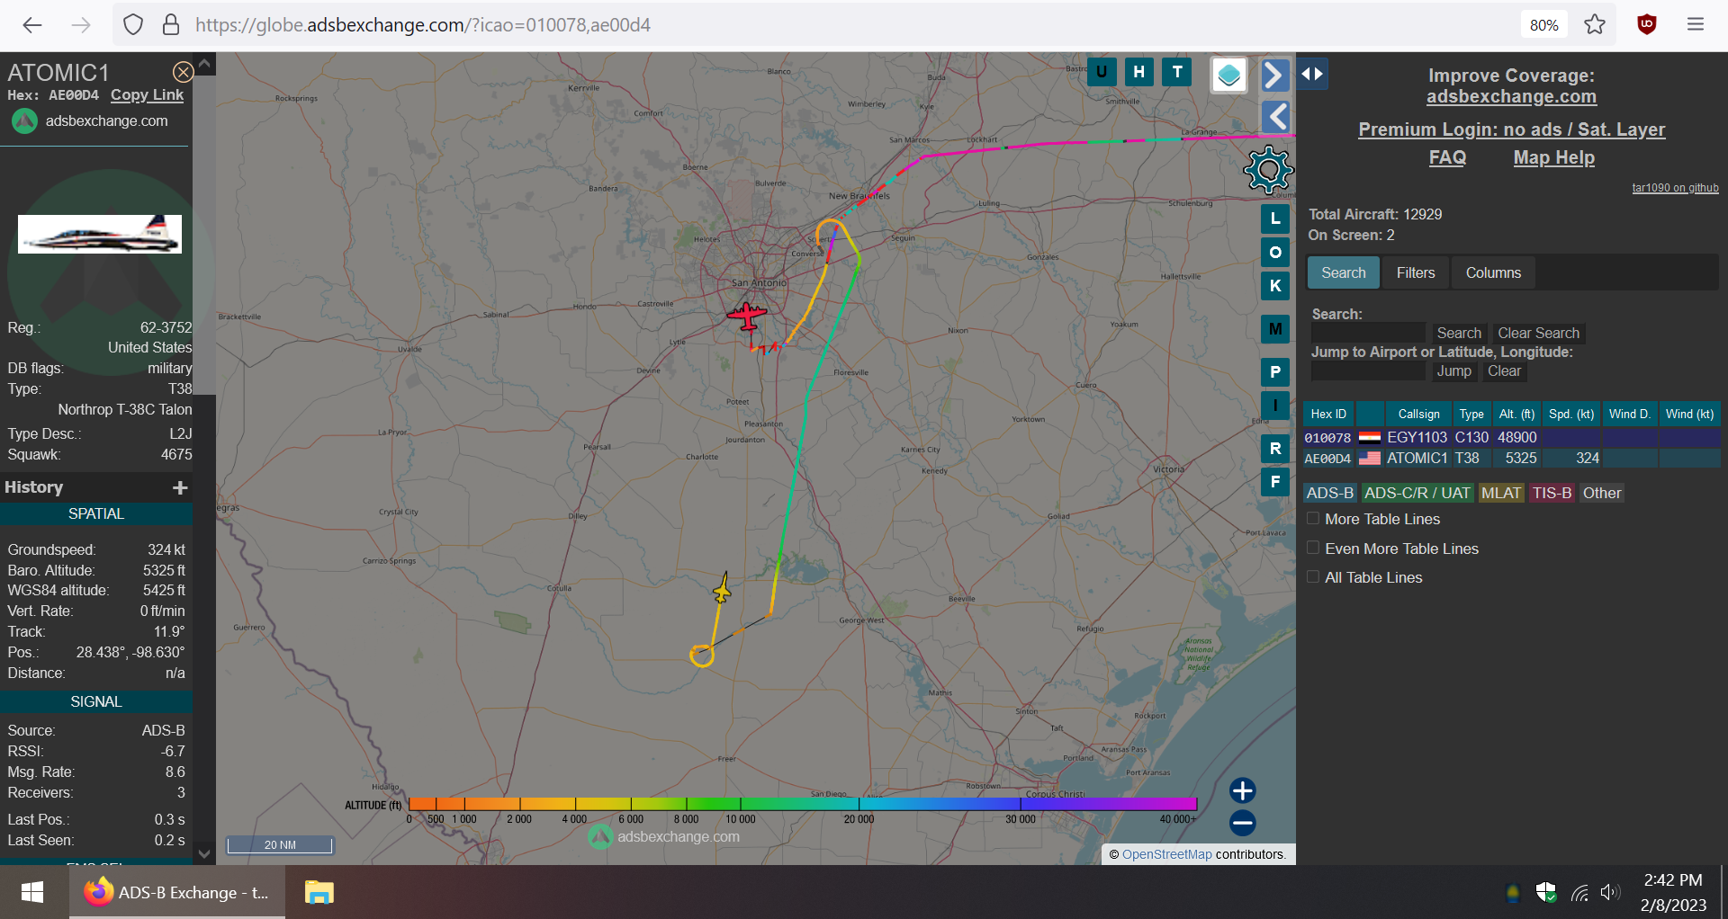Sort table by Wind (kt) column
This screenshot has height=919, width=1728.
point(1689,414)
